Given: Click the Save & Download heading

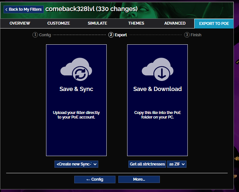Looking at the screenshot, I should tap(158, 89).
